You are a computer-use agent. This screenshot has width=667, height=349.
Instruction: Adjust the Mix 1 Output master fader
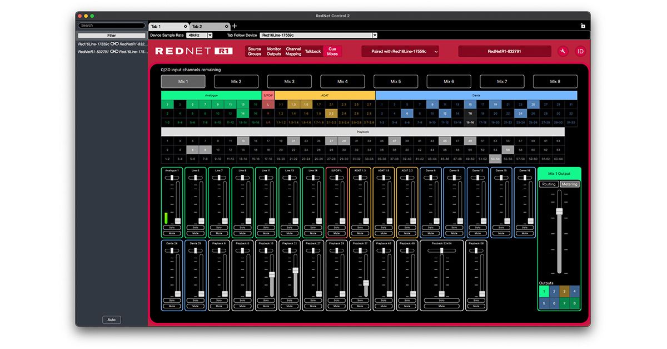pos(559,212)
